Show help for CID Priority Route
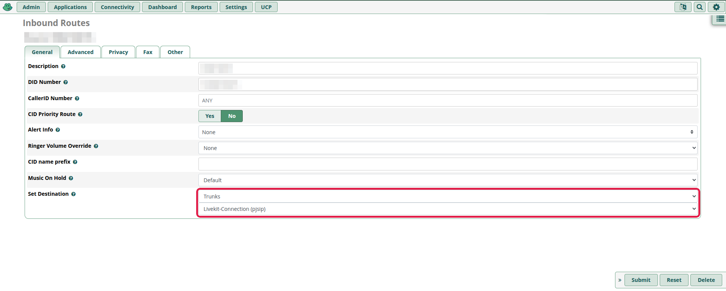Screen dimensions: 726x291 pos(80,115)
